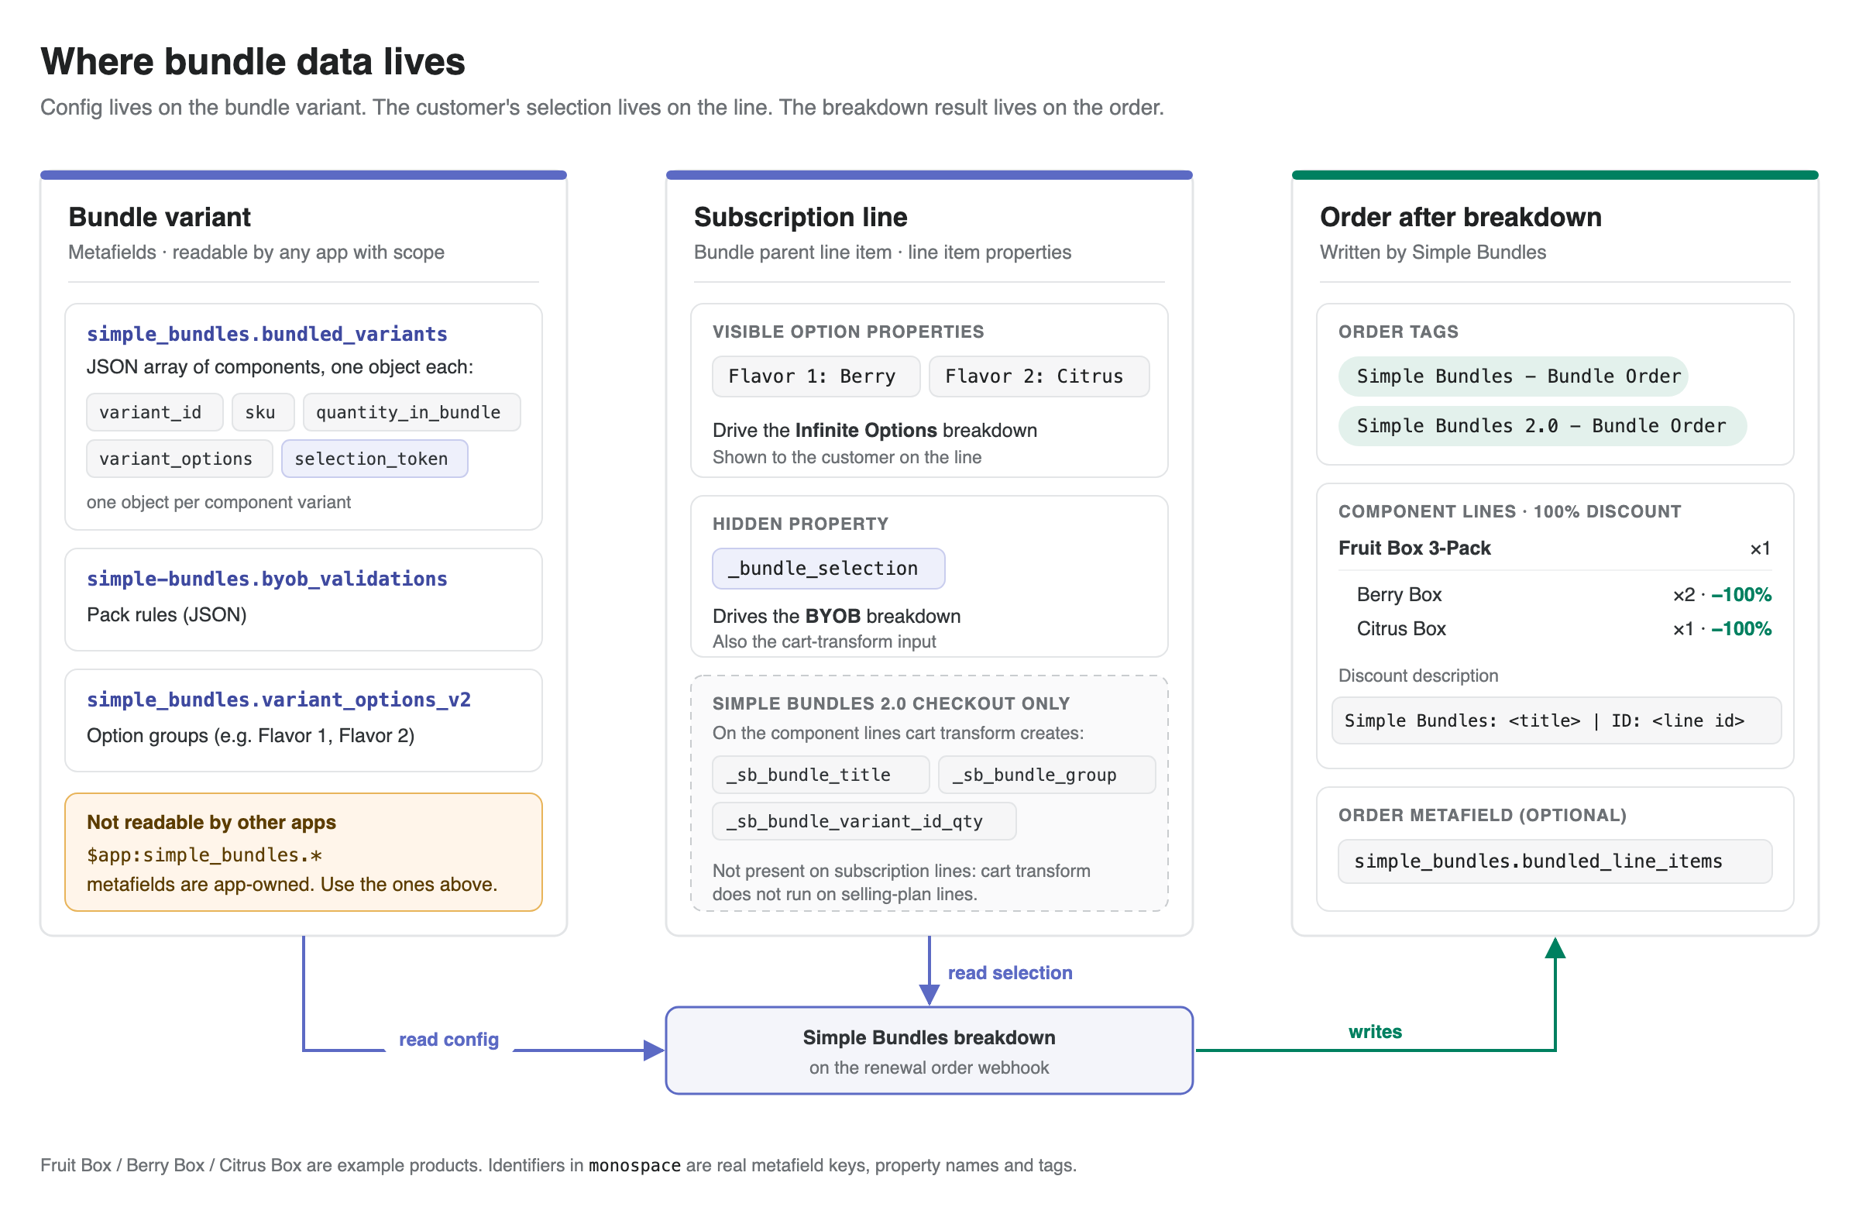Click the Simple Bundles breakdown box

pos(929,1050)
